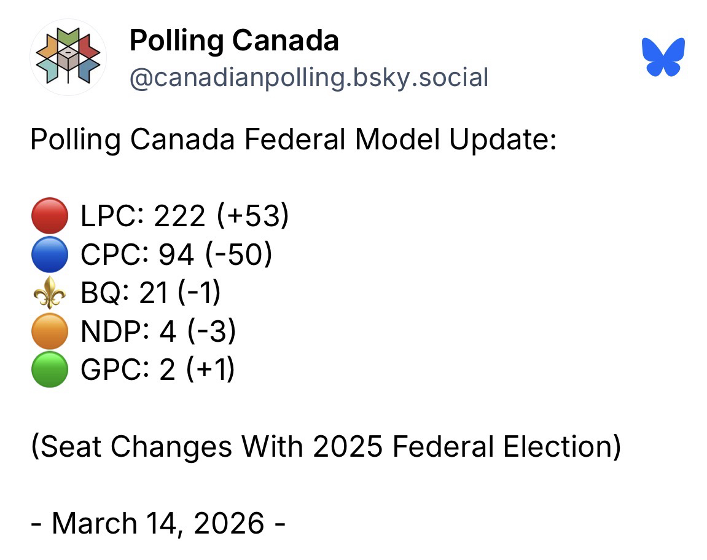This screenshot has height=560, width=707.
Task: Click the blue Bluesky butterfly logo
Action: point(663,57)
